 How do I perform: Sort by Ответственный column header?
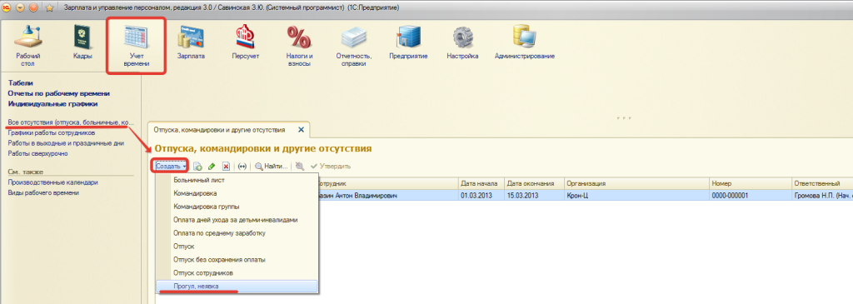pyautogui.click(x=822, y=184)
